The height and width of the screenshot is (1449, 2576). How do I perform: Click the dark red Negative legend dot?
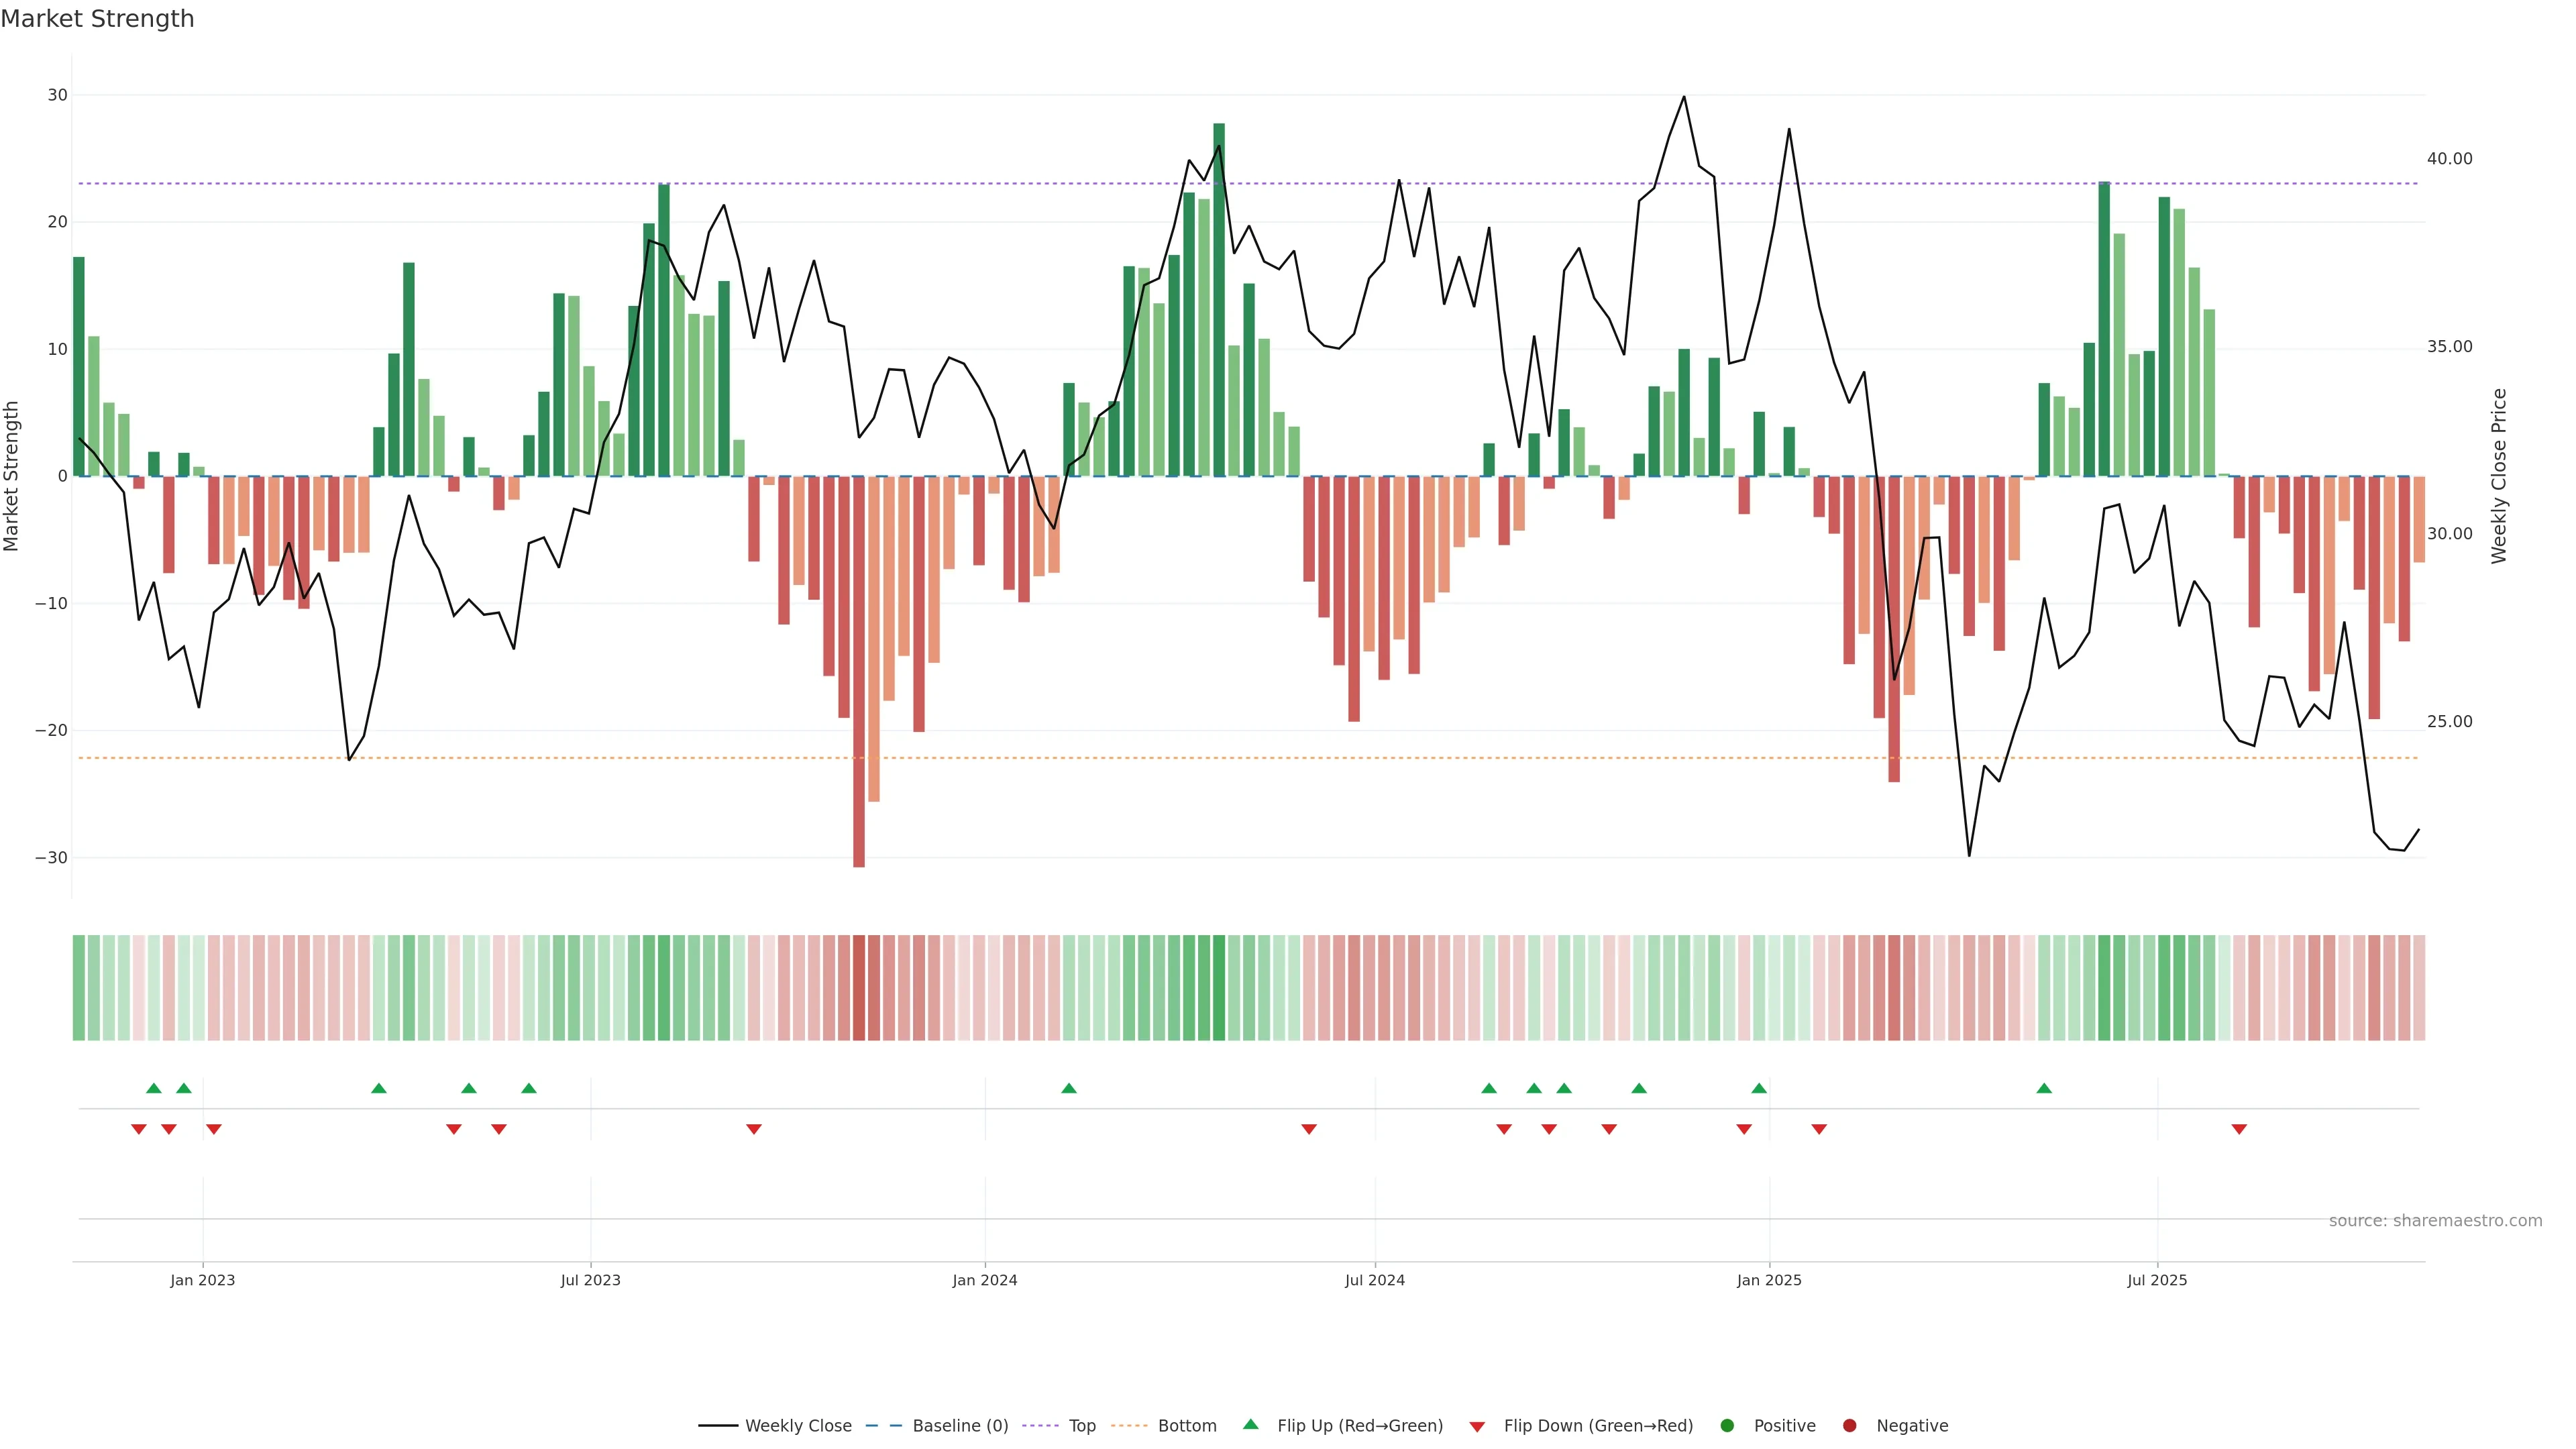click(x=1849, y=1425)
